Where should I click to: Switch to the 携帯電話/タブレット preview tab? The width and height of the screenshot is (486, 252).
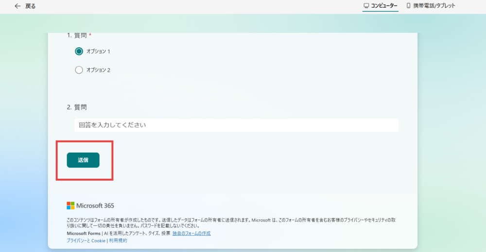tap(434, 6)
